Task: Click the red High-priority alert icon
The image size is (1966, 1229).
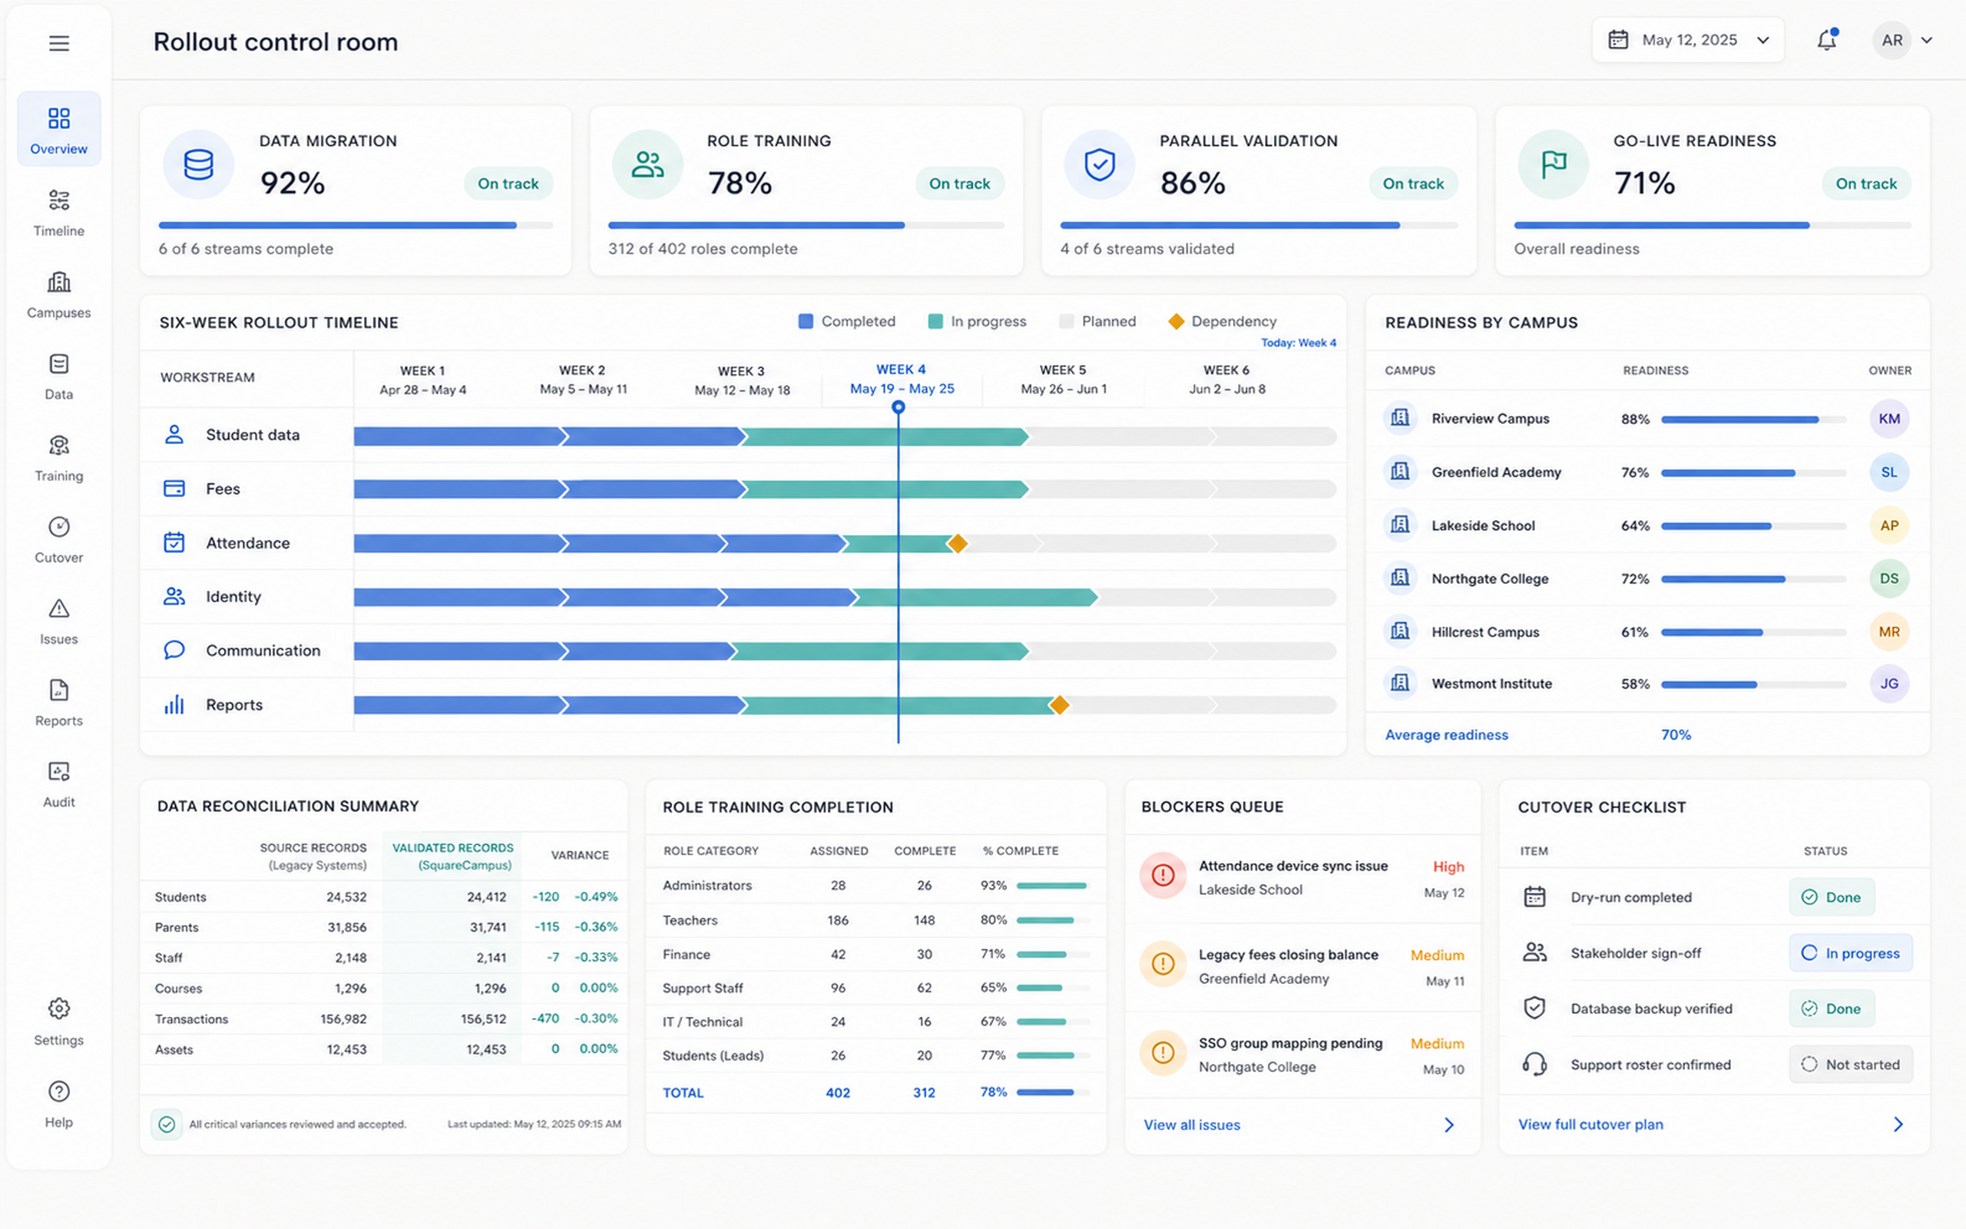Action: click(x=1163, y=876)
